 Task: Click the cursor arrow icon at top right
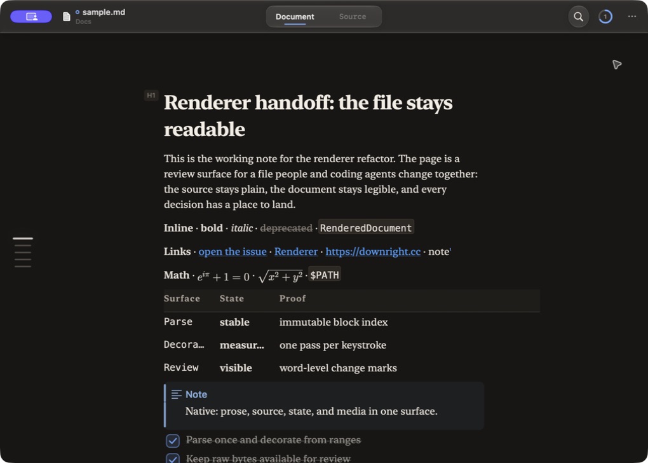(x=617, y=64)
